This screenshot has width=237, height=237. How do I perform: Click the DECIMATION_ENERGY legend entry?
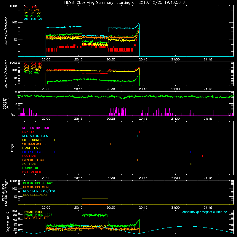38,183
